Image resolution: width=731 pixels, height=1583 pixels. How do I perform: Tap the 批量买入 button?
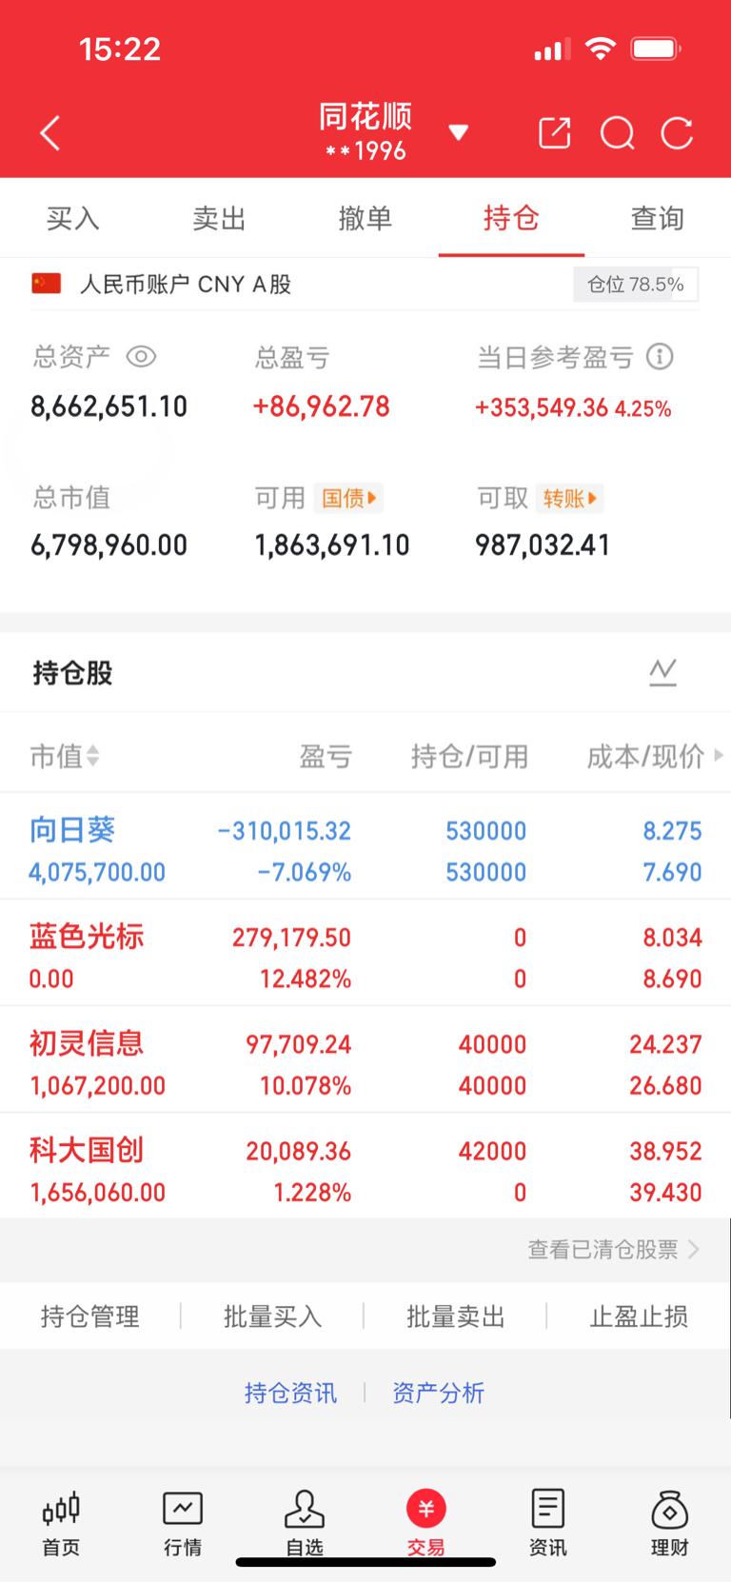coord(273,1316)
